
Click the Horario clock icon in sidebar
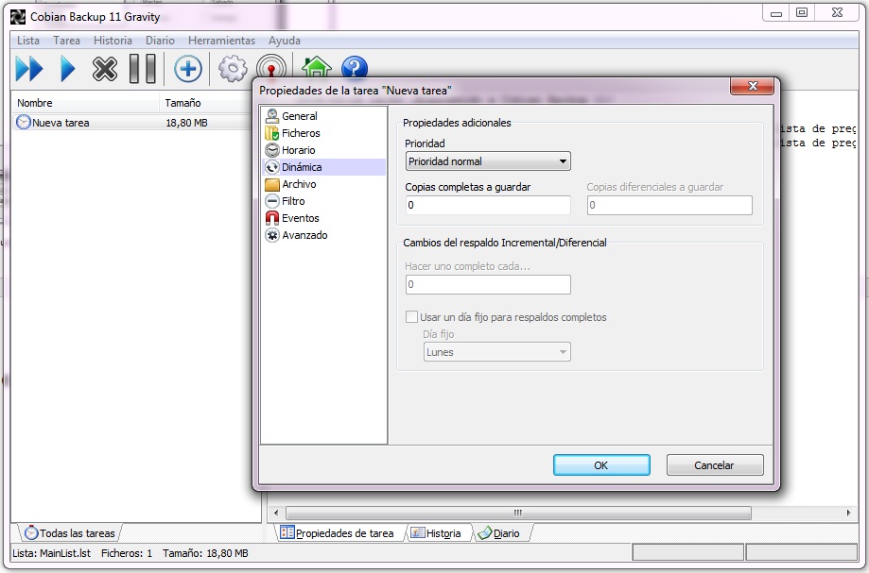point(272,150)
